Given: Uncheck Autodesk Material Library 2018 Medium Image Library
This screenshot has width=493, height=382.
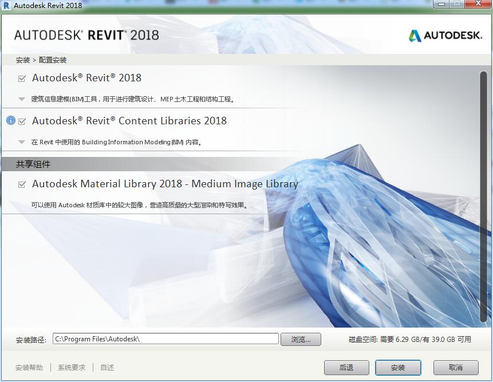Looking at the screenshot, I should coord(21,184).
